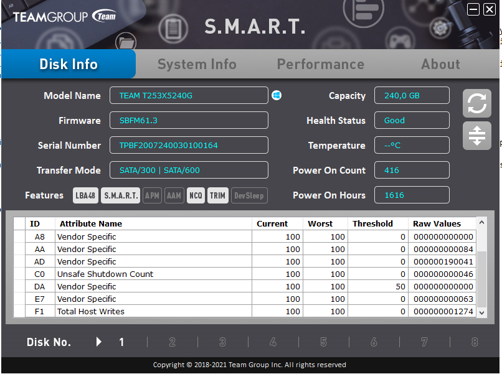Click threshold value 50 in DA row
The width and height of the screenshot is (502, 374).
(400, 287)
